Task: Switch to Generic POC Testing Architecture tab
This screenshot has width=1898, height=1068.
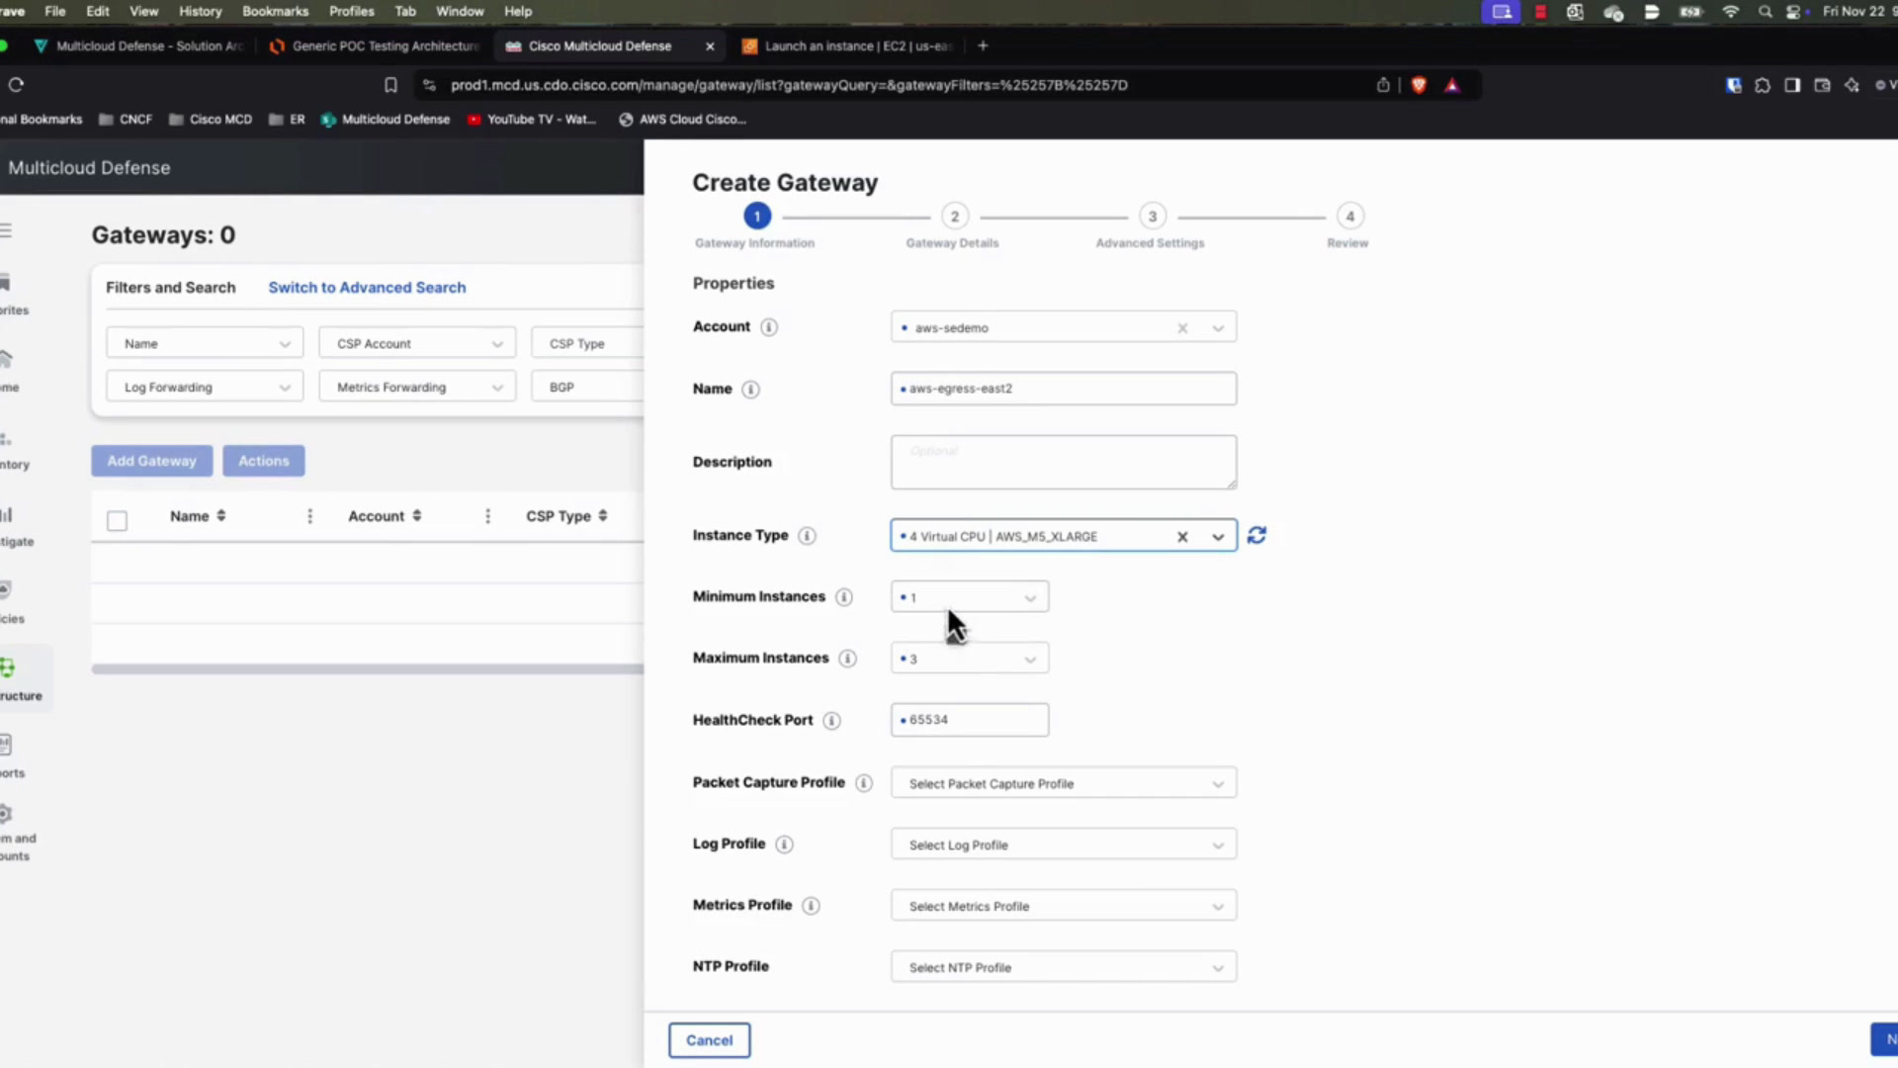Action: (x=376, y=46)
